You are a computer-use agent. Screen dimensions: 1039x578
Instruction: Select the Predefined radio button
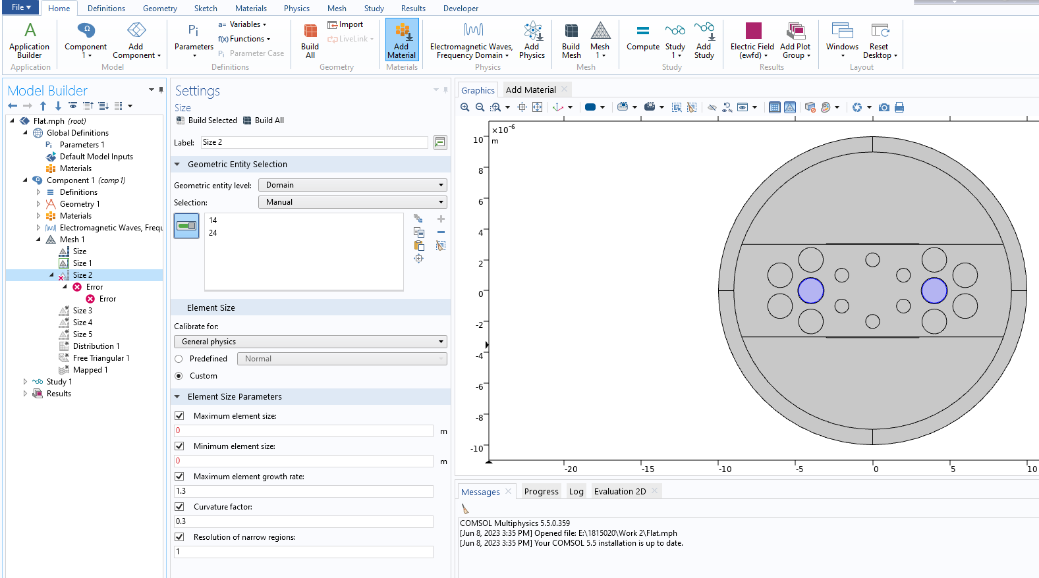pos(179,359)
